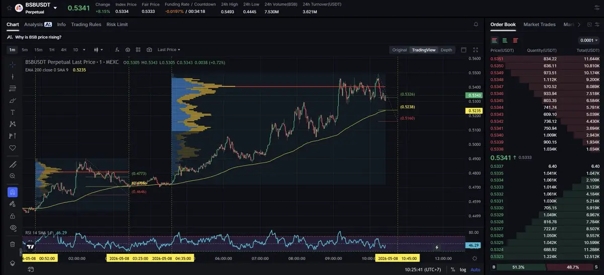Switch to the Chart tab

(13, 24)
